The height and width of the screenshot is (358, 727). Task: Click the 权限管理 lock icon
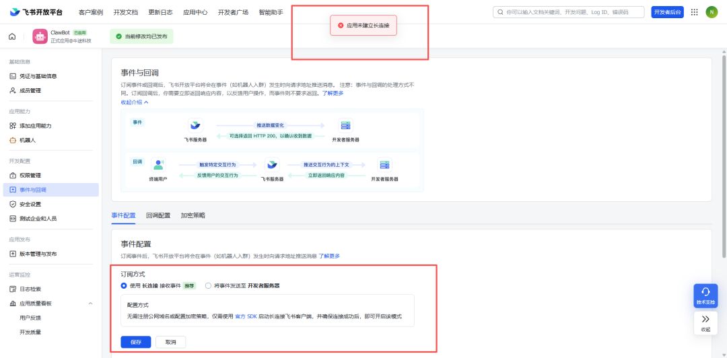click(x=13, y=175)
